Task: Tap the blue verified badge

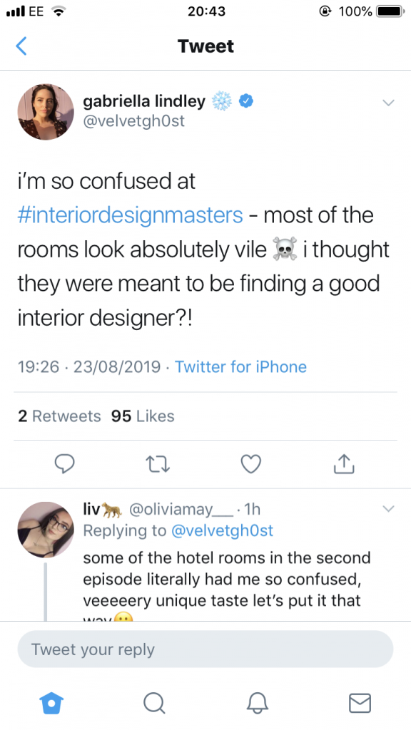Action: pos(246,101)
